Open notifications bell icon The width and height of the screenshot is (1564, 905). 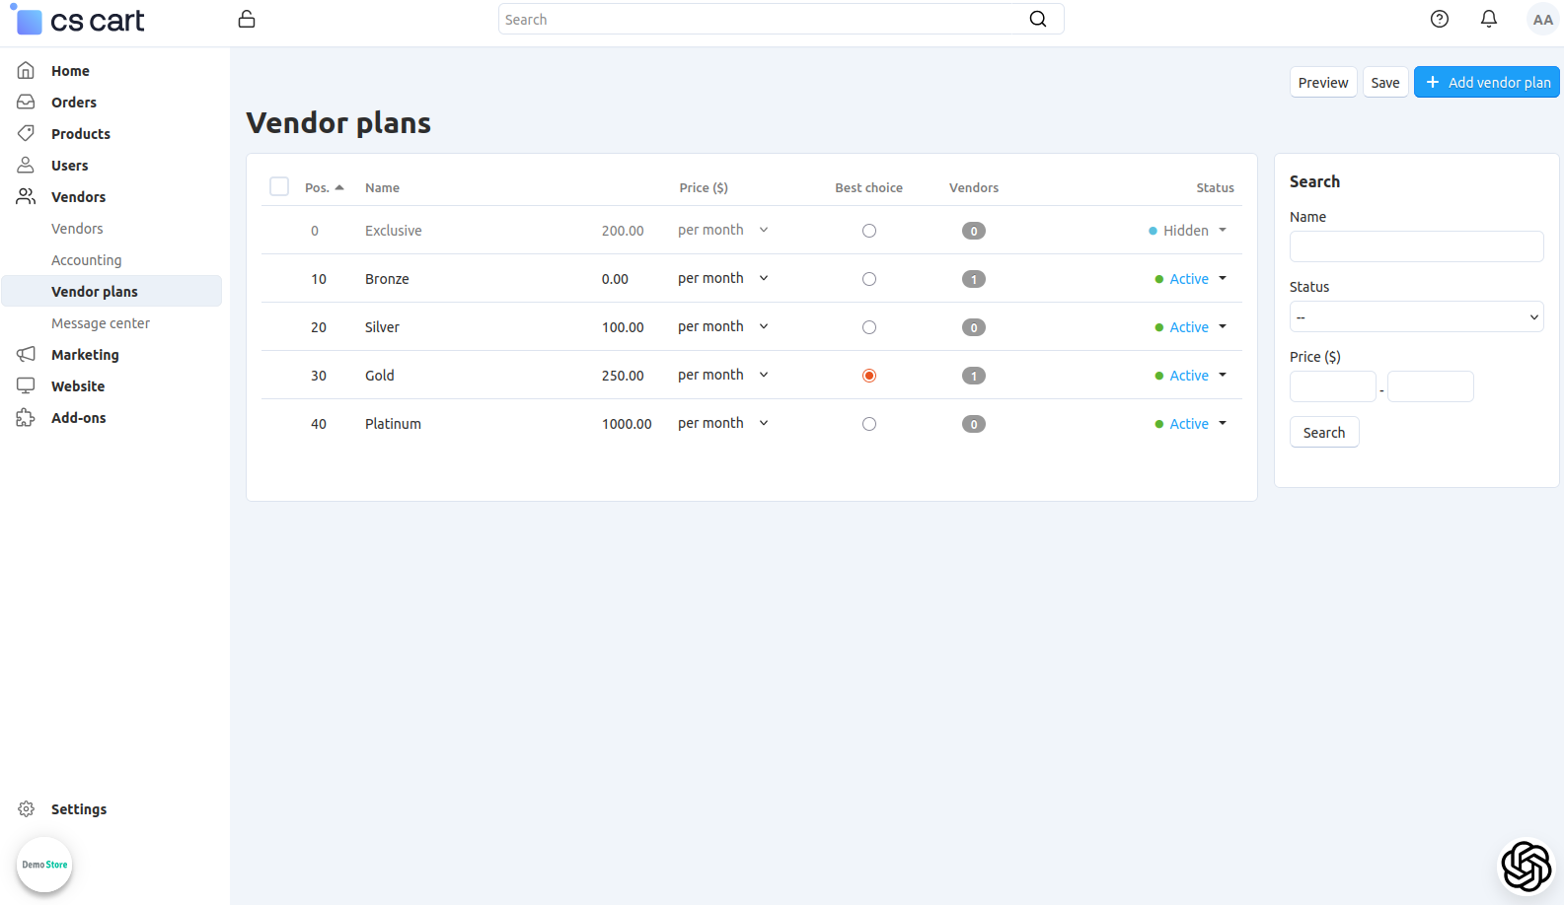tap(1489, 19)
